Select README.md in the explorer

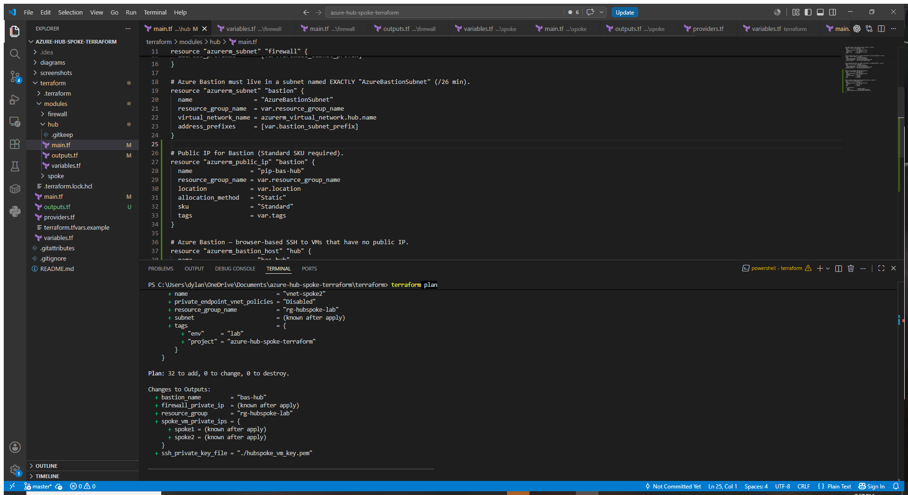[x=57, y=269]
